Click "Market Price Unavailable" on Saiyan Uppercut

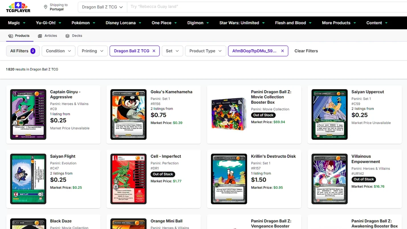(x=371, y=123)
